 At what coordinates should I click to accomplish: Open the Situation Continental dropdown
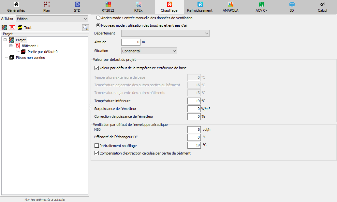(149, 51)
